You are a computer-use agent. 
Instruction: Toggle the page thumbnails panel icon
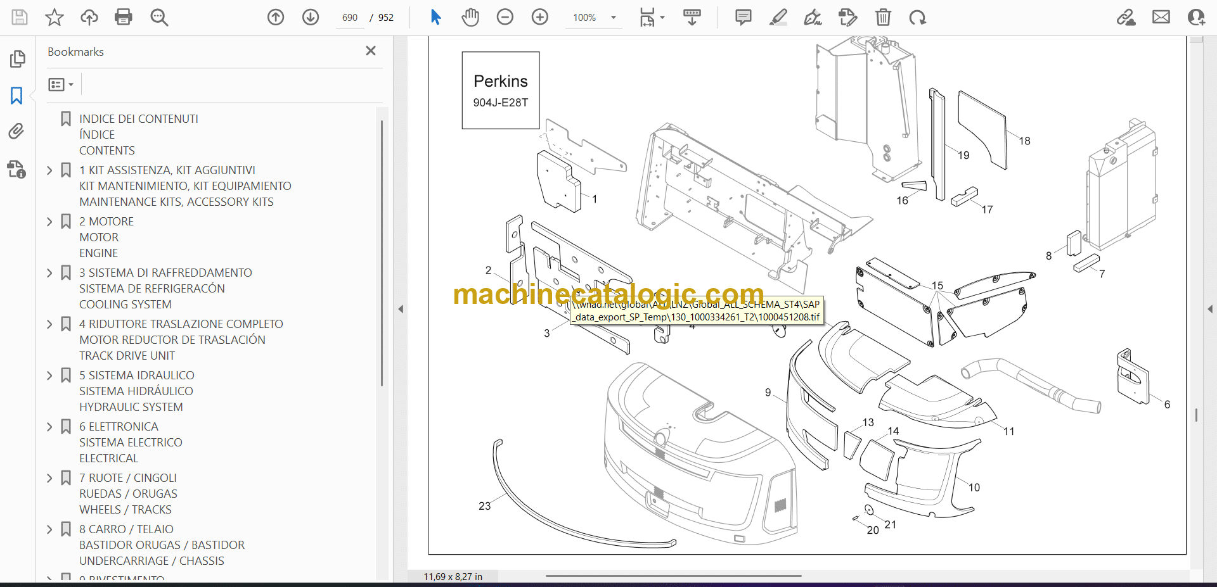click(17, 59)
